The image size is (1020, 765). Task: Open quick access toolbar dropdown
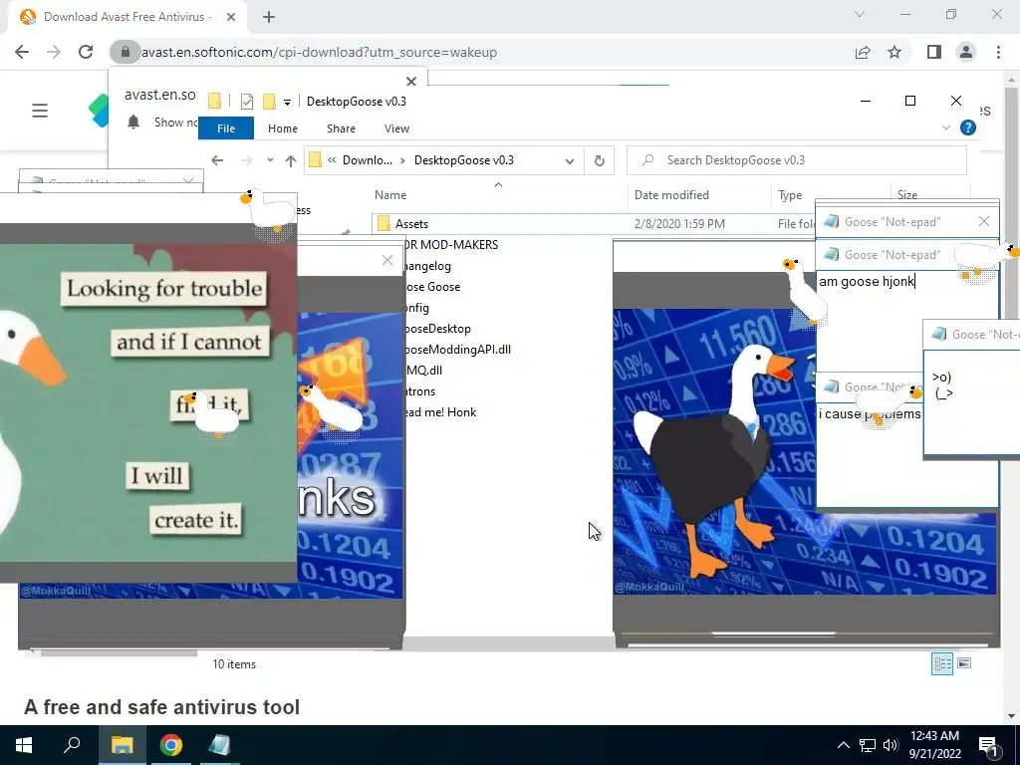point(287,103)
